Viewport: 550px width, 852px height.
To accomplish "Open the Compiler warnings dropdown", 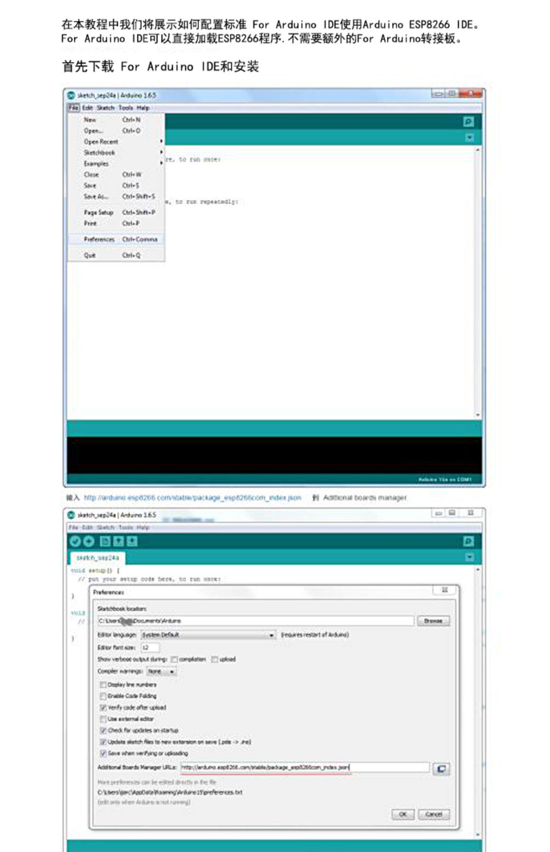I will 162,671.
